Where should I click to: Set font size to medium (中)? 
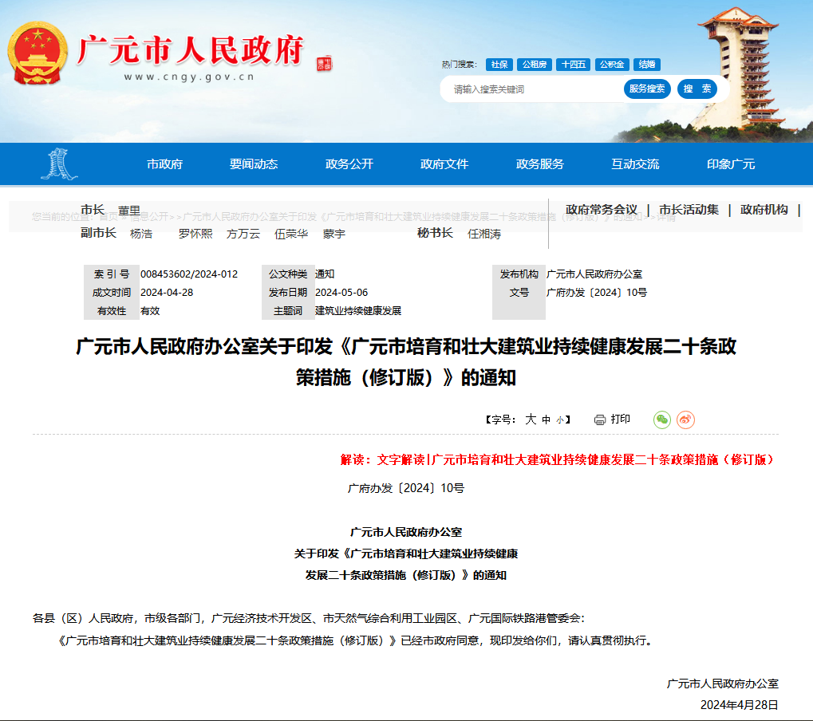coord(547,420)
